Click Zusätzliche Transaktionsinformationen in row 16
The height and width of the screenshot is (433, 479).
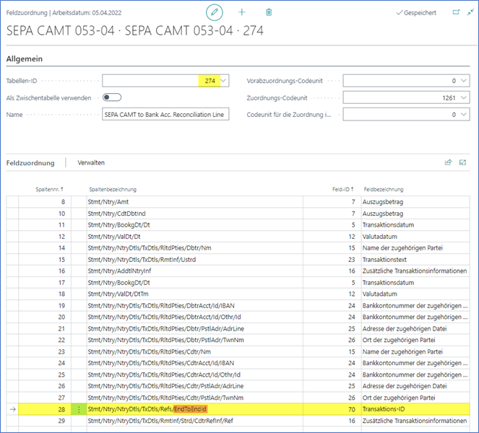(x=415, y=271)
